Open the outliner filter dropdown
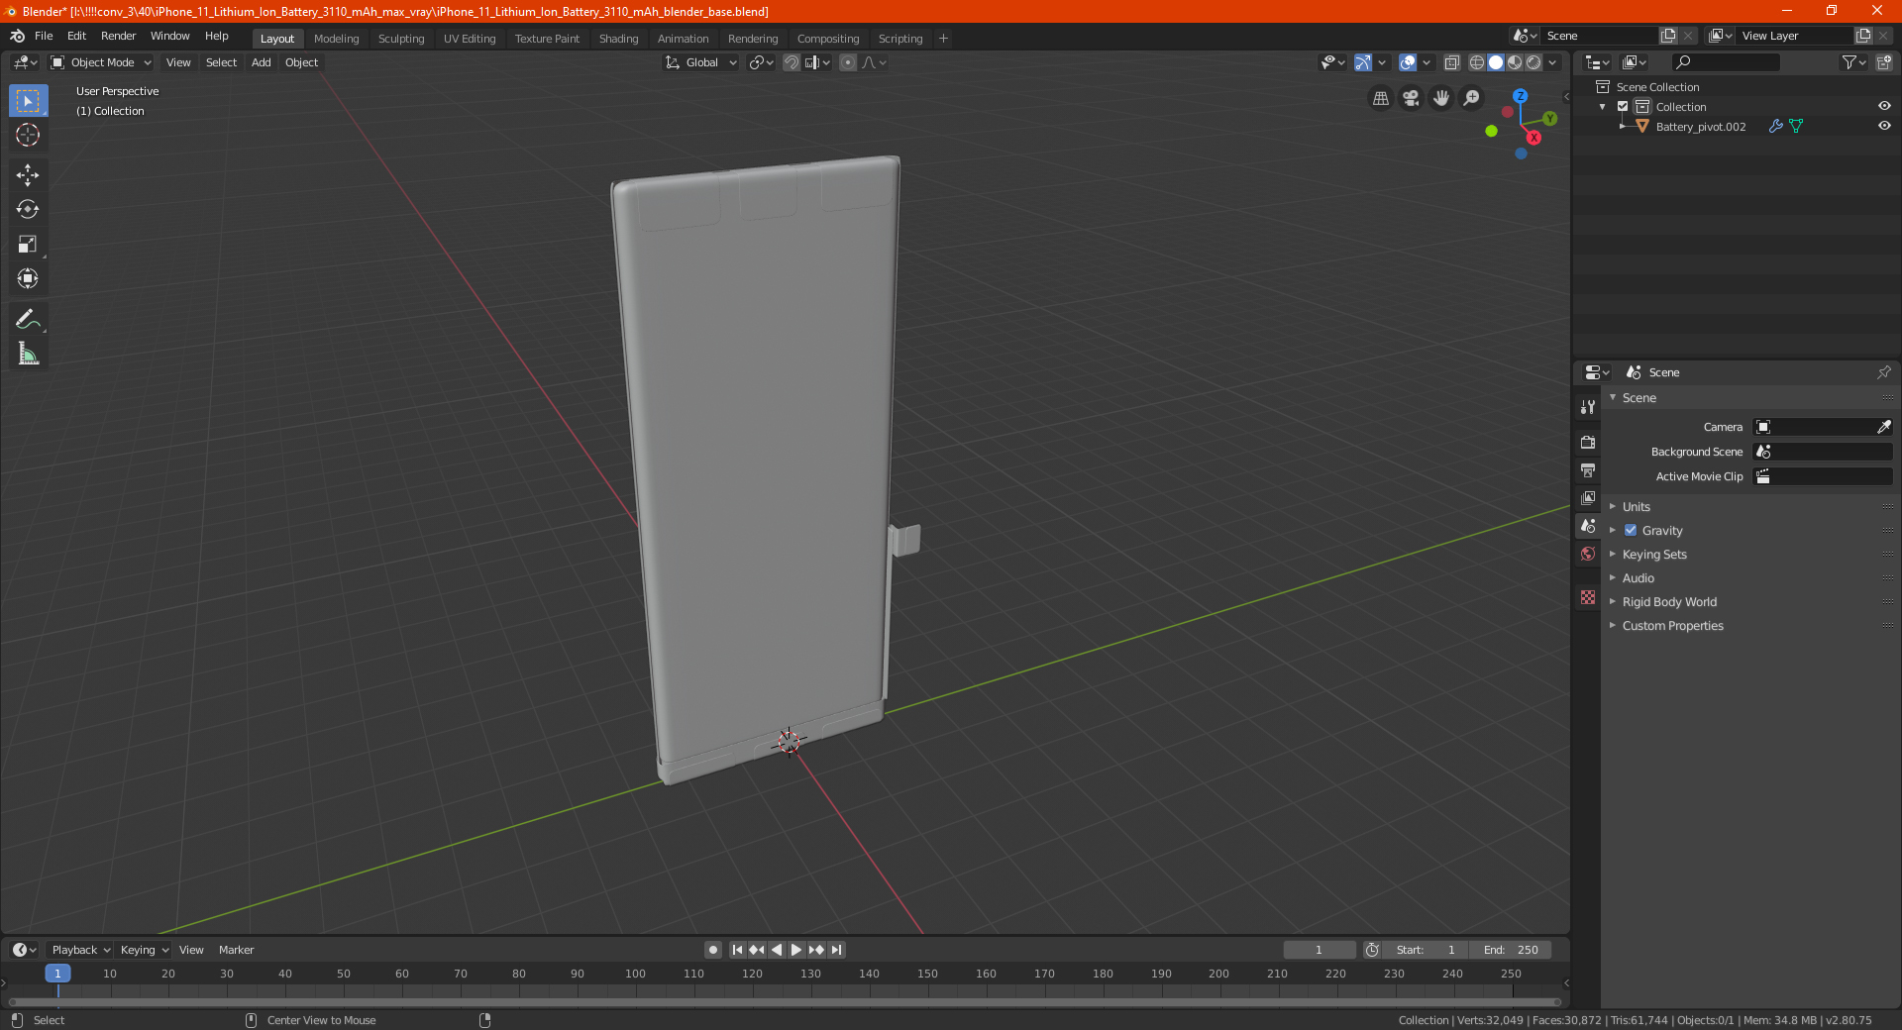The height and width of the screenshot is (1030, 1902). (1853, 62)
